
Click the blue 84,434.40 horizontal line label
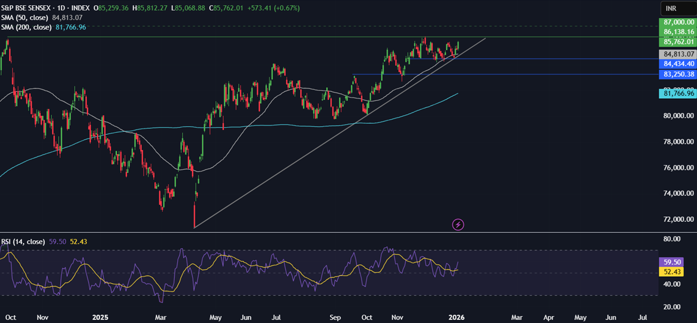click(678, 64)
